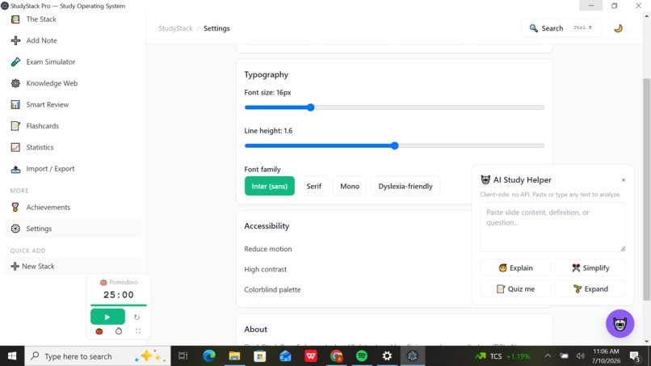Click the AI Study Helper text area
The height and width of the screenshot is (366, 651).
click(x=552, y=227)
